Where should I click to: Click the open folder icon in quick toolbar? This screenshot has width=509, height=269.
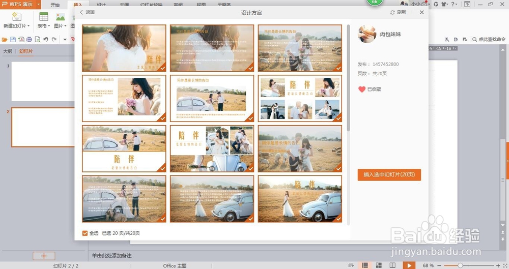point(5,39)
